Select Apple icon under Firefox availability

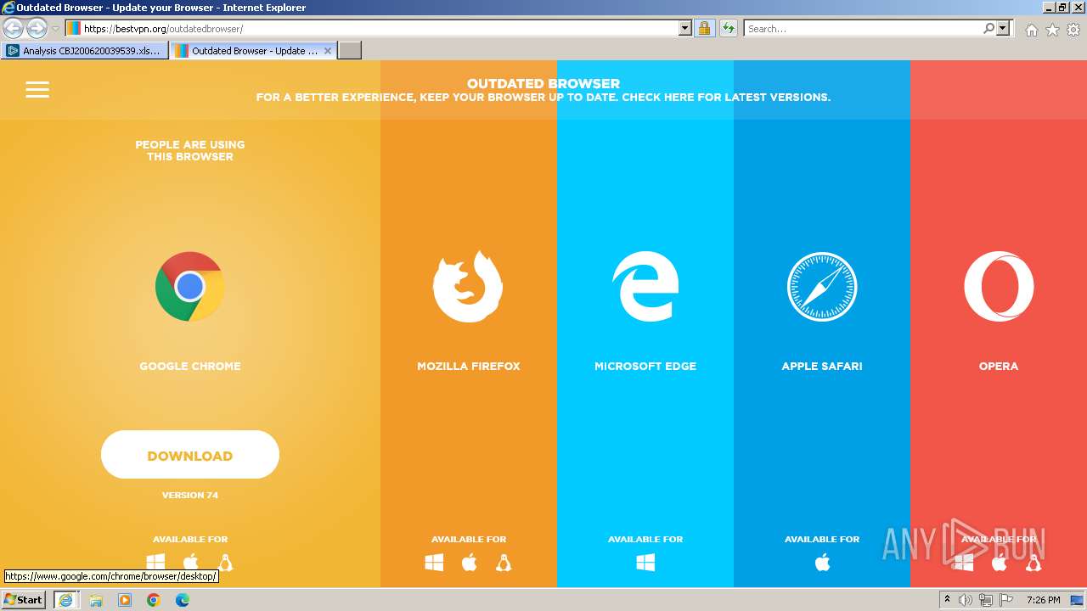click(469, 562)
